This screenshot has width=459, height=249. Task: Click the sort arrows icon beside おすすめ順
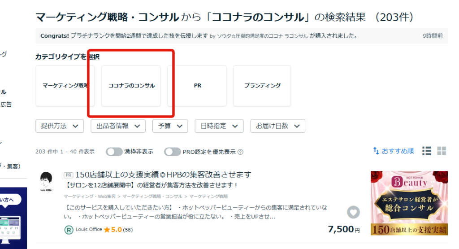coord(376,151)
